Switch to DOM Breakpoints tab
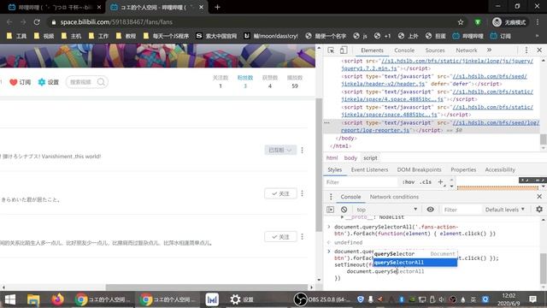Screen dimensions: 547x308 (x=419, y=169)
